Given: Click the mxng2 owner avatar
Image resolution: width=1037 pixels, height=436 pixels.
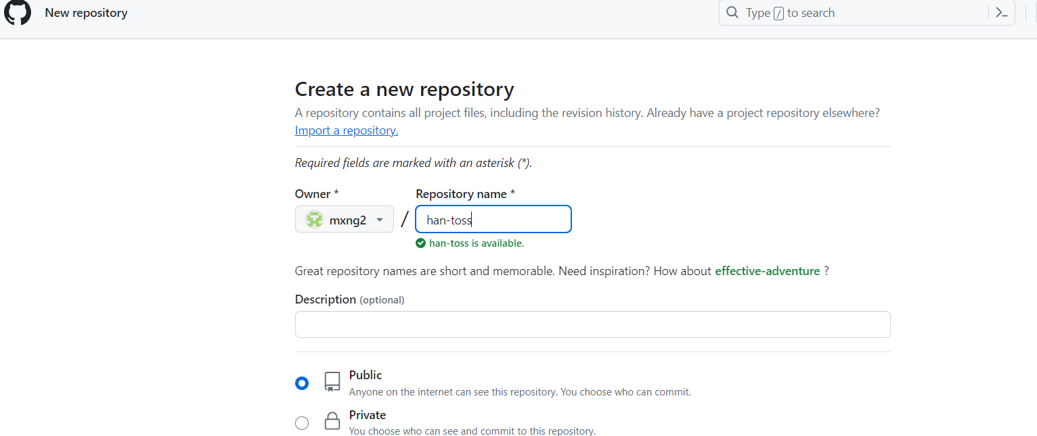Looking at the screenshot, I should pyautogui.click(x=314, y=220).
